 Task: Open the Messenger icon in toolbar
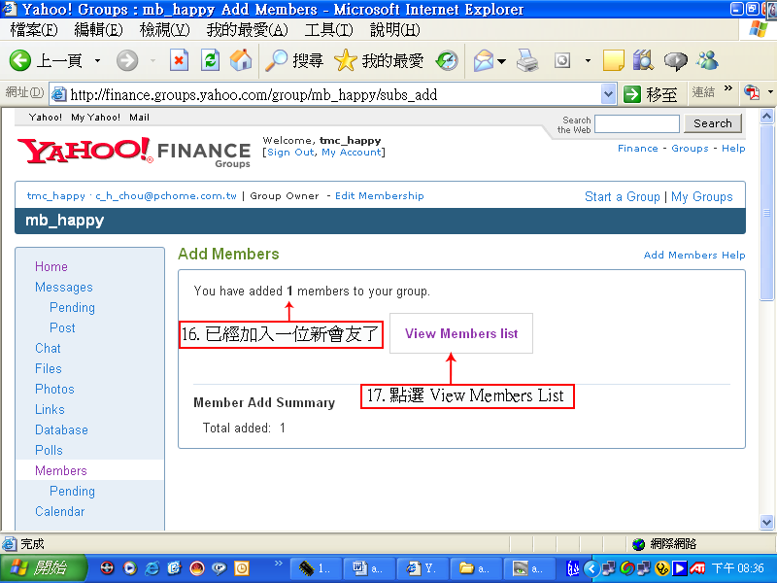point(707,60)
